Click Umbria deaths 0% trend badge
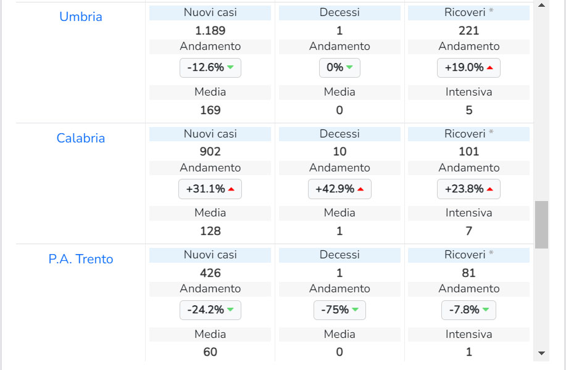This screenshot has width=566, height=370. [x=339, y=68]
